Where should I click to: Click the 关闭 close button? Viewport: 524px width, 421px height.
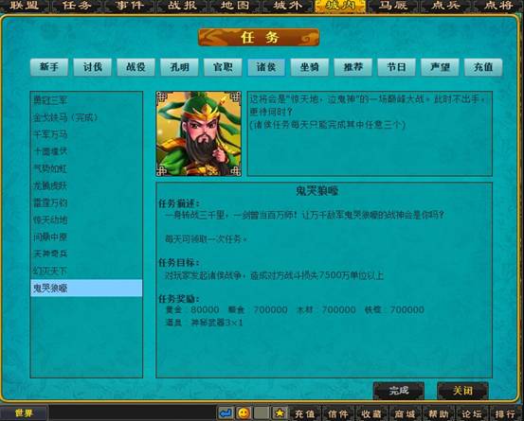coord(462,391)
